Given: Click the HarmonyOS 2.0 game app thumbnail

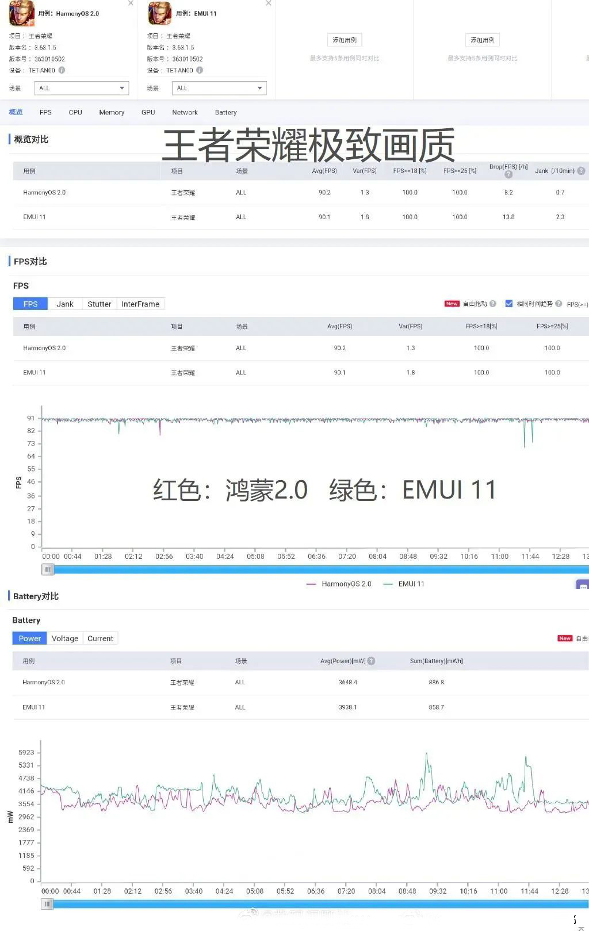Looking at the screenshot, I should tap(22, 13).
